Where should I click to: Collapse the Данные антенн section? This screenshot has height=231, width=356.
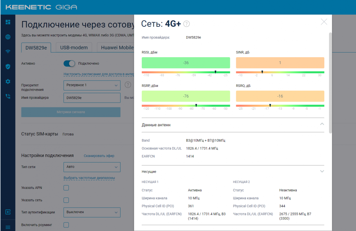[x=322, y=124]
